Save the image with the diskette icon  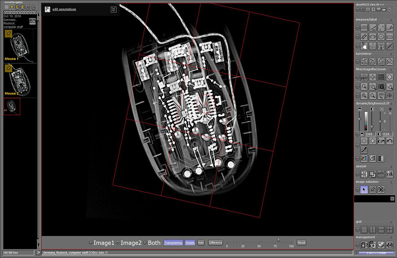[390, 245]
